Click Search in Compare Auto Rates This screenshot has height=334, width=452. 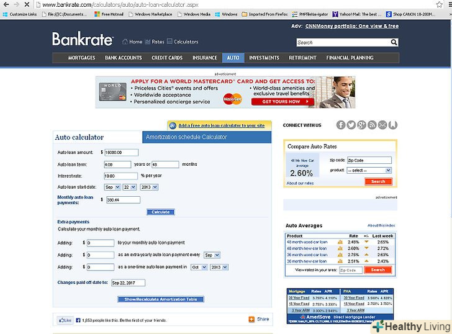point(378,181)
